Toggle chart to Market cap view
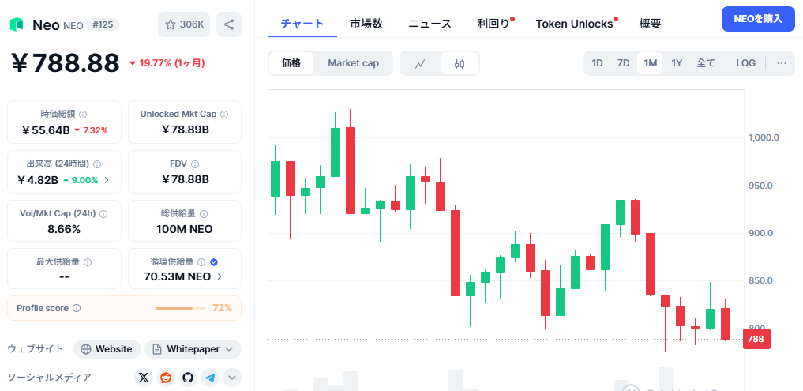Image resolution: width=803 pixels, height=391 pixels. click(x=353, y=63)
